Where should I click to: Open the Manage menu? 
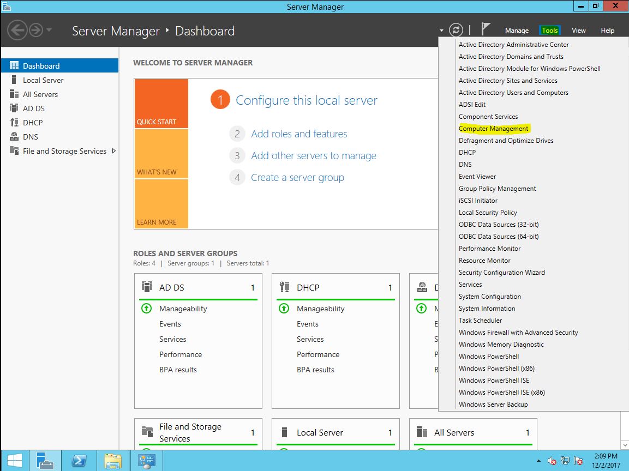[516, 31]
